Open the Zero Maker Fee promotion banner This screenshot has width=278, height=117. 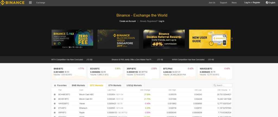pyautogui.click(x=72, y=39)
